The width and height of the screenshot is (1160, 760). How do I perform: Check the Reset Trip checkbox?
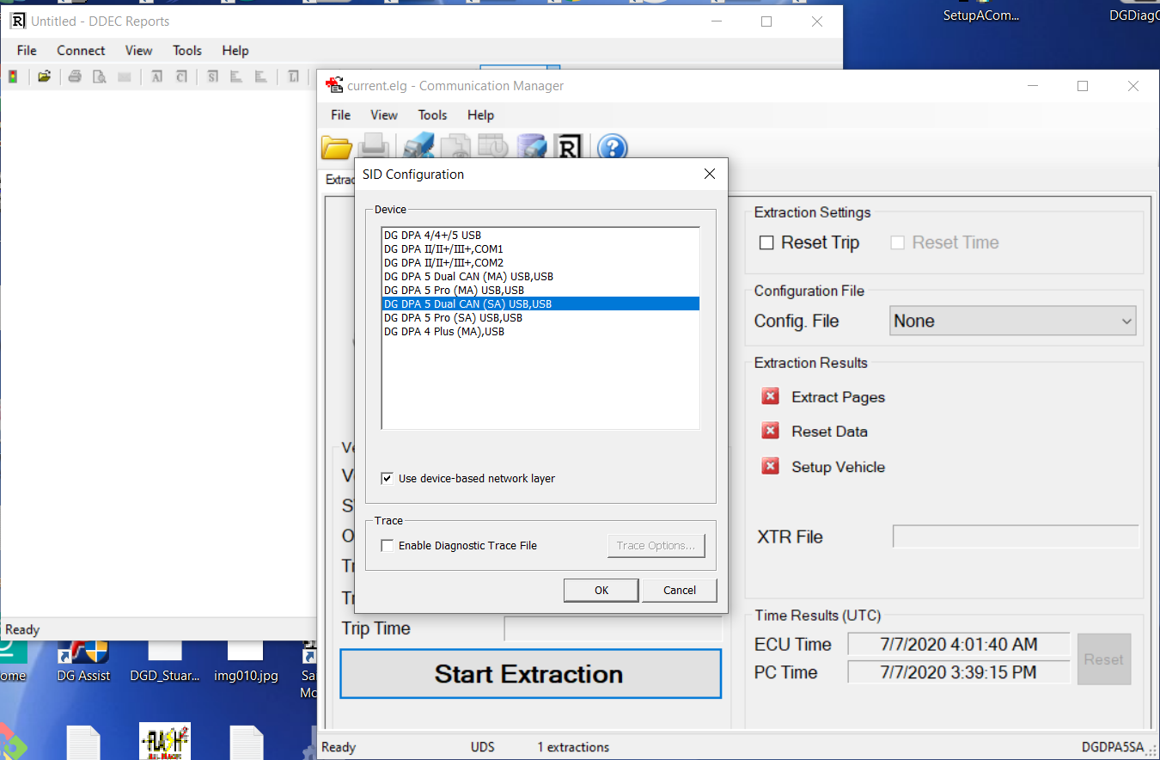(766, 243)
